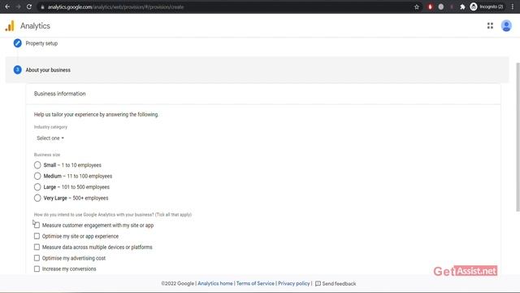Open the Industry category Select one dropdown

50,138
